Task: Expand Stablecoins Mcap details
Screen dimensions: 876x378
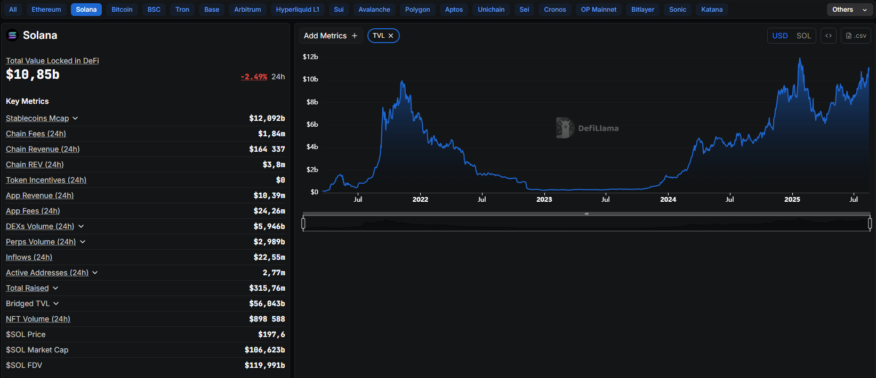Action: (x=75, y=118)
